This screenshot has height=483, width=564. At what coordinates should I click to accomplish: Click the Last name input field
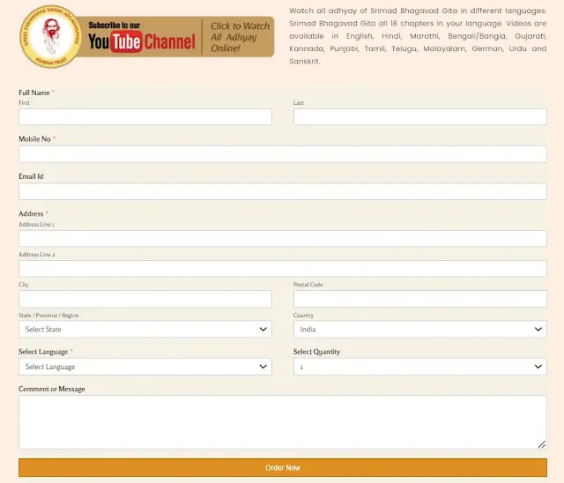(x=420, y=117)
